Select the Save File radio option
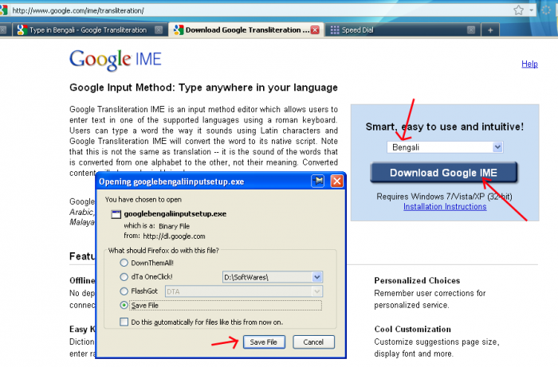This screenshot has height=367, width=558. tap(124, 305)
